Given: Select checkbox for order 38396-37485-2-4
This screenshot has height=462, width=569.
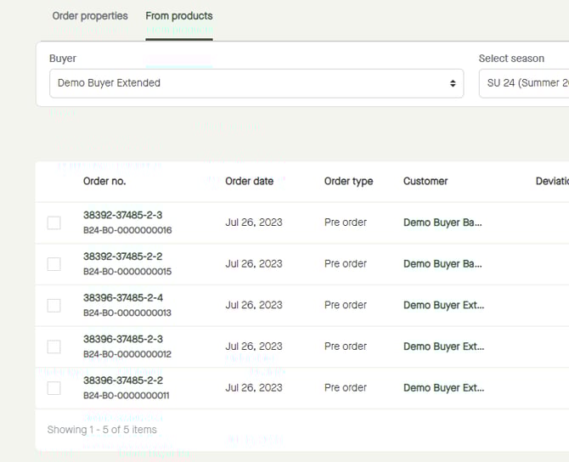Looking at the screenshot, I should pyautogui.click(x=54, y=305).
